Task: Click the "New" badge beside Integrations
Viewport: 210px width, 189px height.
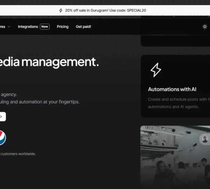Action: point(44,27)
